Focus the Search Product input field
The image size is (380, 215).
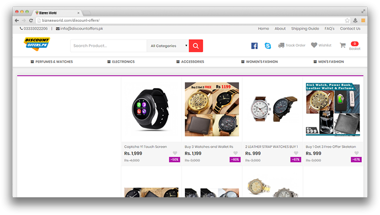coord(108,46)
